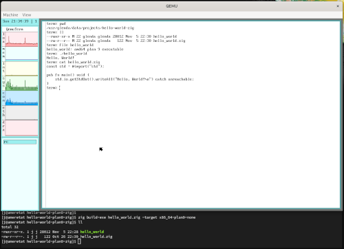This screenshot has width=344, height=249.
Task: Click the mem usage graph panel
Action: tap(21, 54)
